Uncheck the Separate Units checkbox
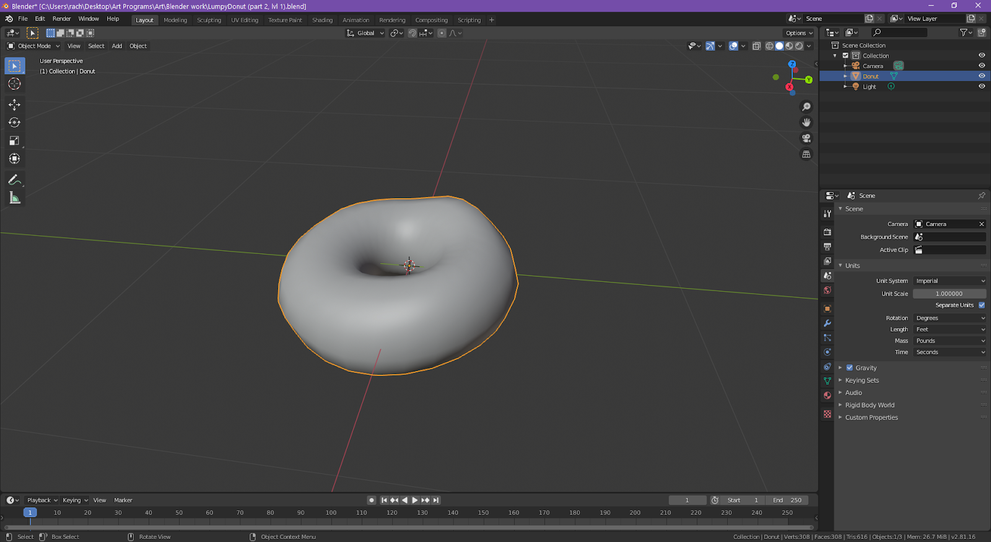The height and width of the screenshot is (542, 991). click(982, 305)
